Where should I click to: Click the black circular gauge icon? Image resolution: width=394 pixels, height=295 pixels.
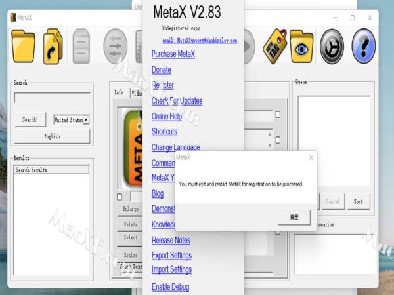pyautogui.click(x=332, y=46)
